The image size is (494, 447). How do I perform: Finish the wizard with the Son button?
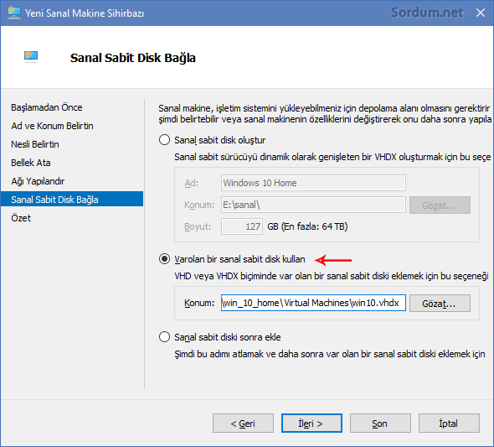coord(380,423)
